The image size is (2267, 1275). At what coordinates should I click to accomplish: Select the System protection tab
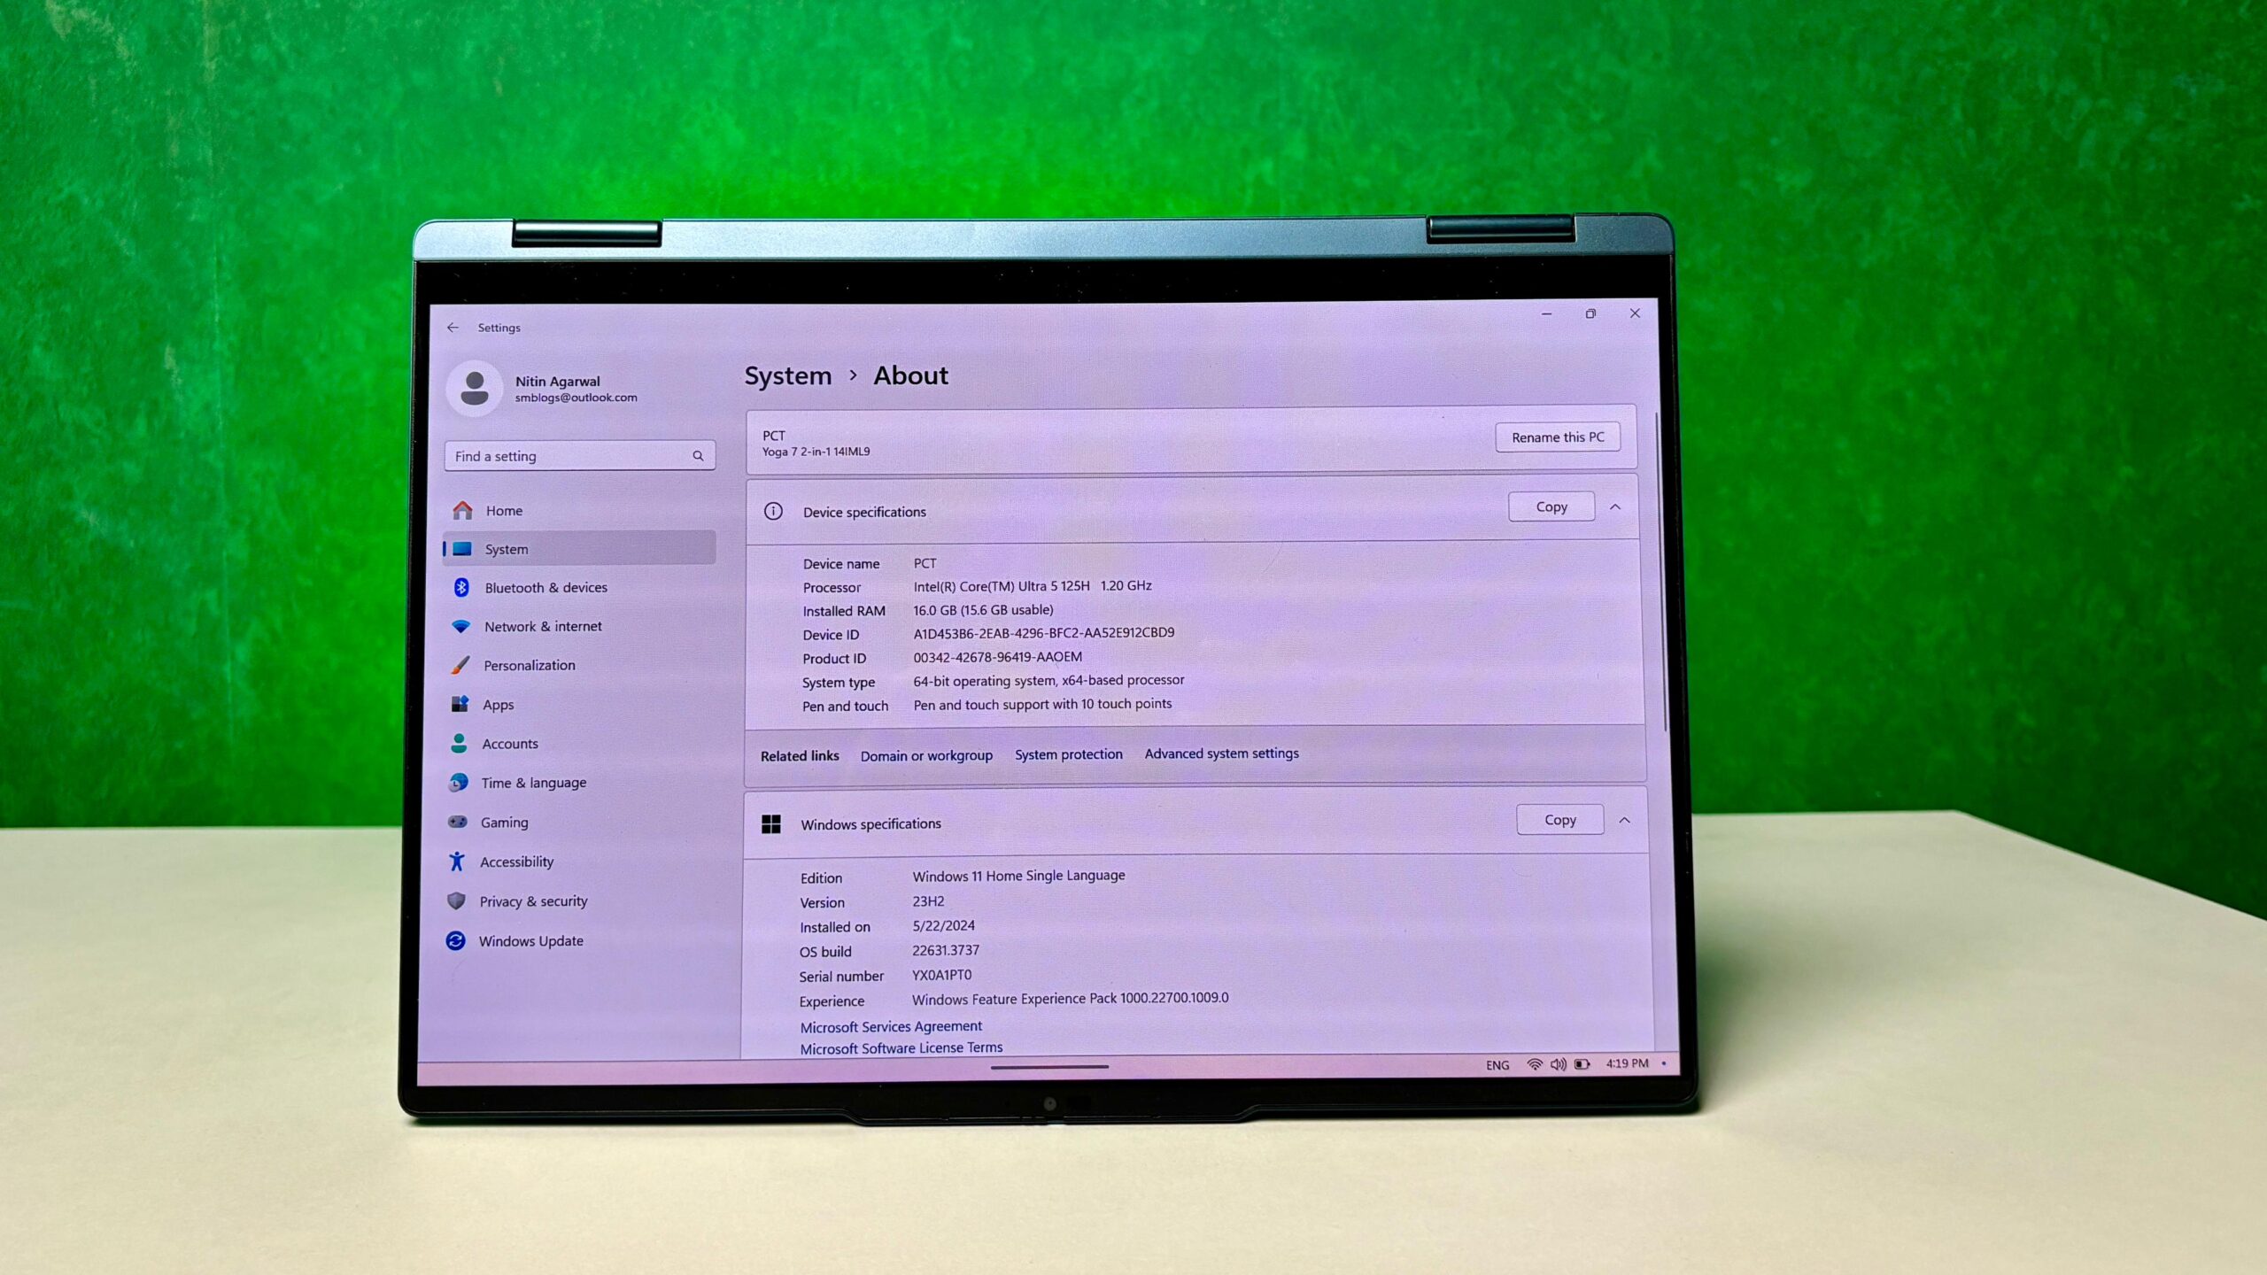coord(1068,753)
